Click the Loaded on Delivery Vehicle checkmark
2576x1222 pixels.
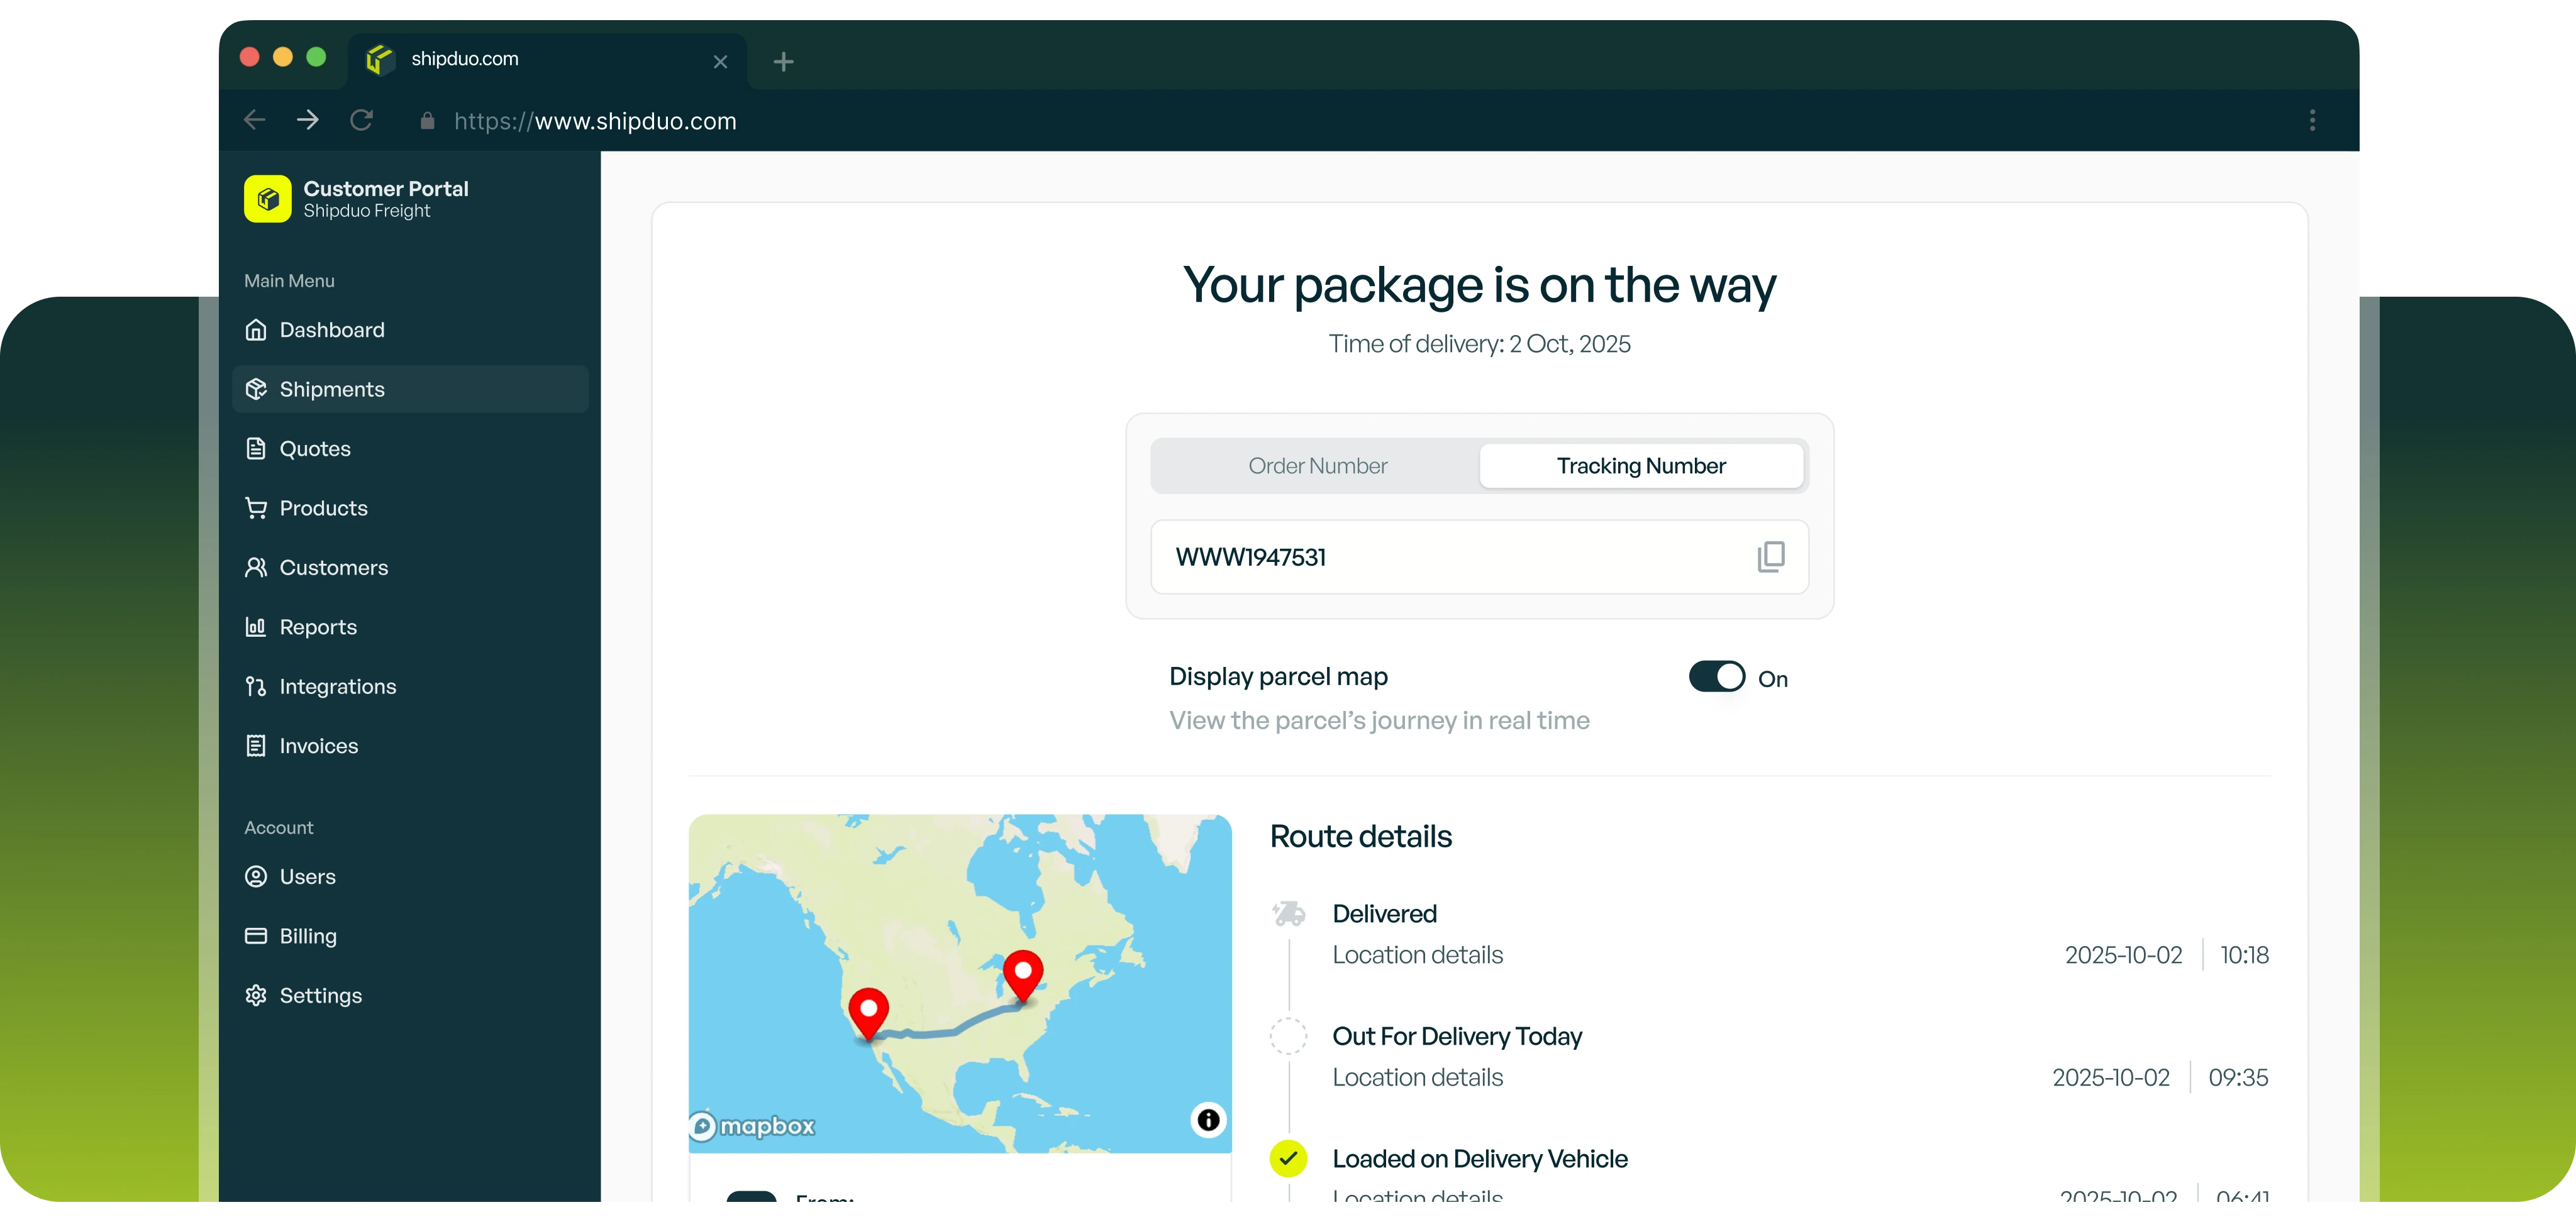(x=1288, y=1158)
